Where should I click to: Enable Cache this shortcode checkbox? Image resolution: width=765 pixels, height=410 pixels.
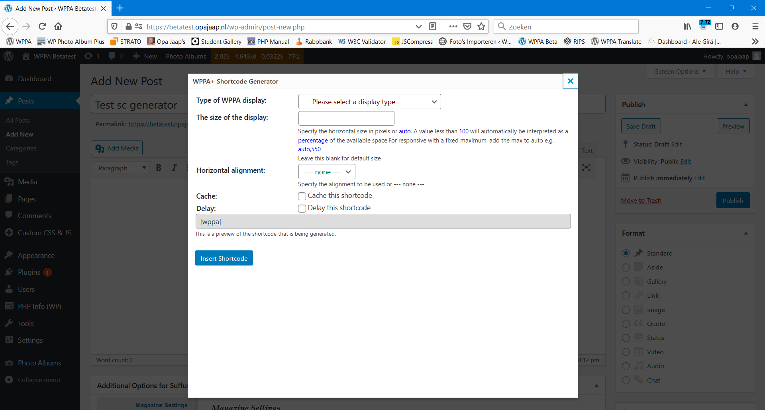pos(302,196)
